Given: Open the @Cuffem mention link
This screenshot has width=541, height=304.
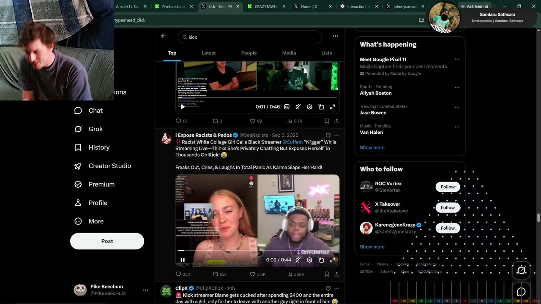Looking at the screenshot, I should point(292,142).
